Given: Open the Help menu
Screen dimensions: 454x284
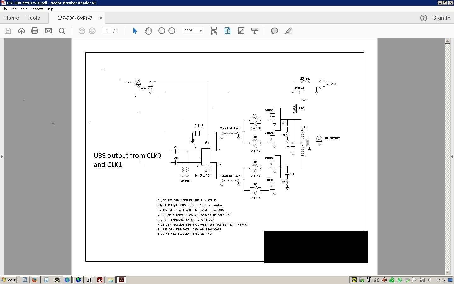Looking at the screenshot, I should coord(50,9).
